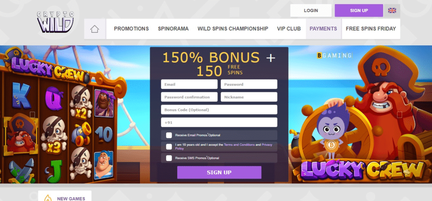
Task: Go to the Payments page
Action: pyautogui.click(x=323, y=29)
